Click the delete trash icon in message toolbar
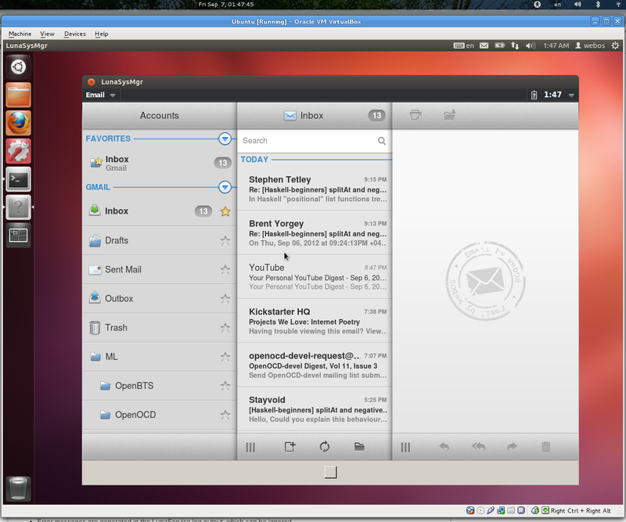This screenshot has width=626, height=522. pyautogui.click(x=546, y=447)
